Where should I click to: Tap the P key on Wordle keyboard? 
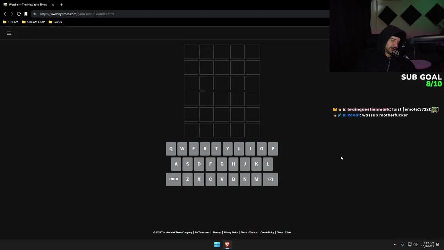click(x=273, y=149)
